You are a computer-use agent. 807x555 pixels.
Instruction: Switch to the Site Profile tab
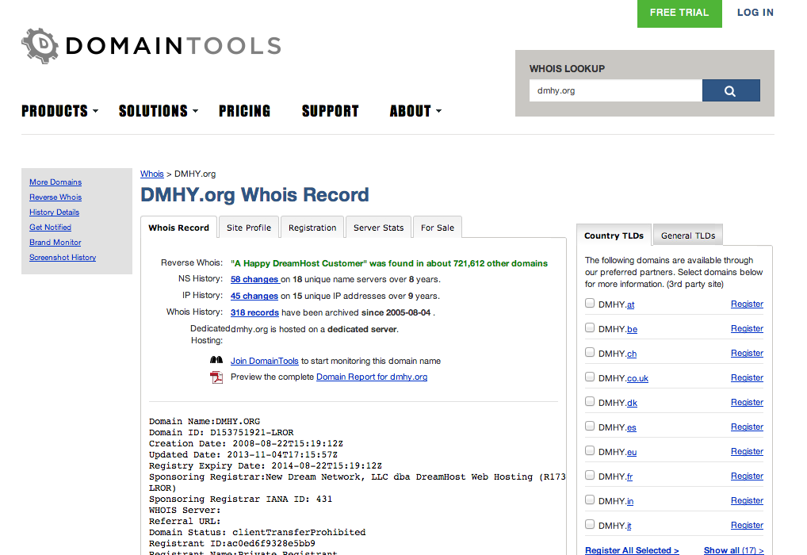tap(249, 228)
